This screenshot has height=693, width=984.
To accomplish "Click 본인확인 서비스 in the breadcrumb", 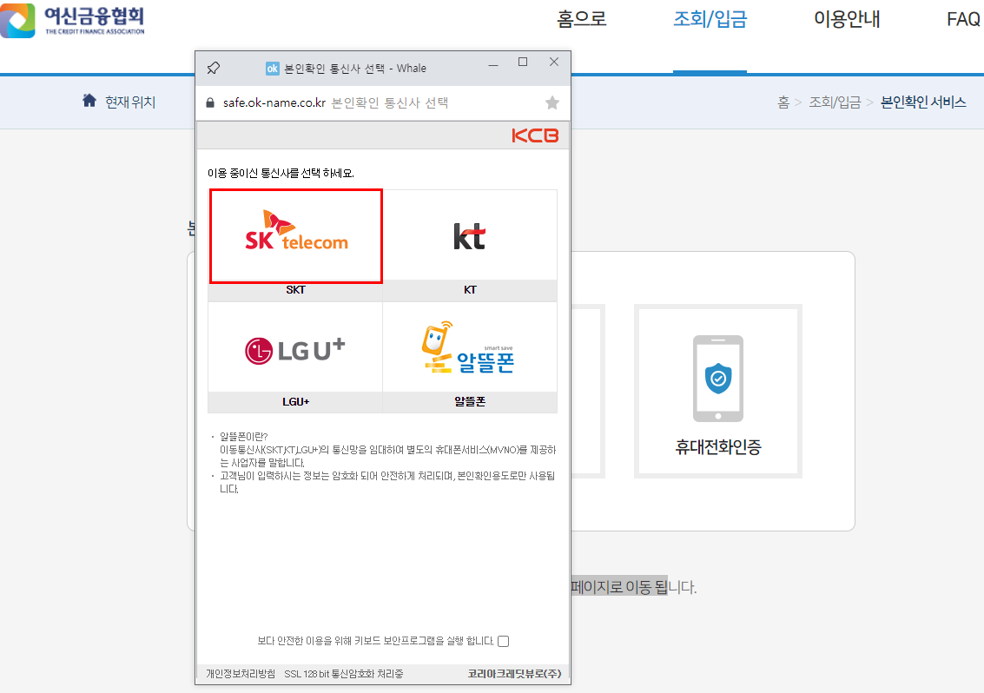I will tap(923, 102).
